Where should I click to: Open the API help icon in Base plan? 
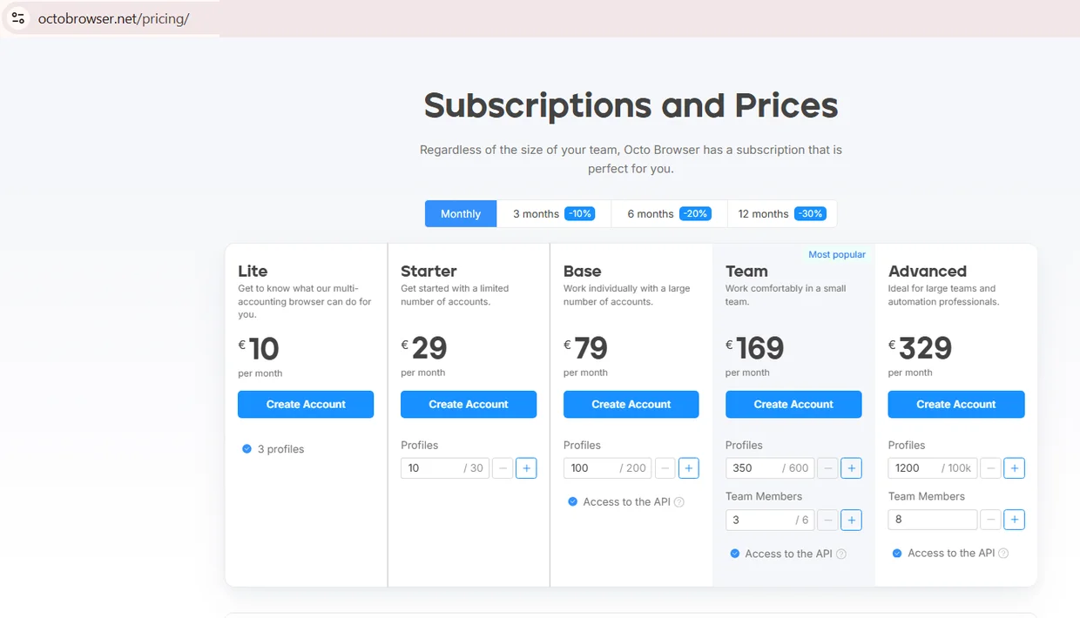pos(679,502)
